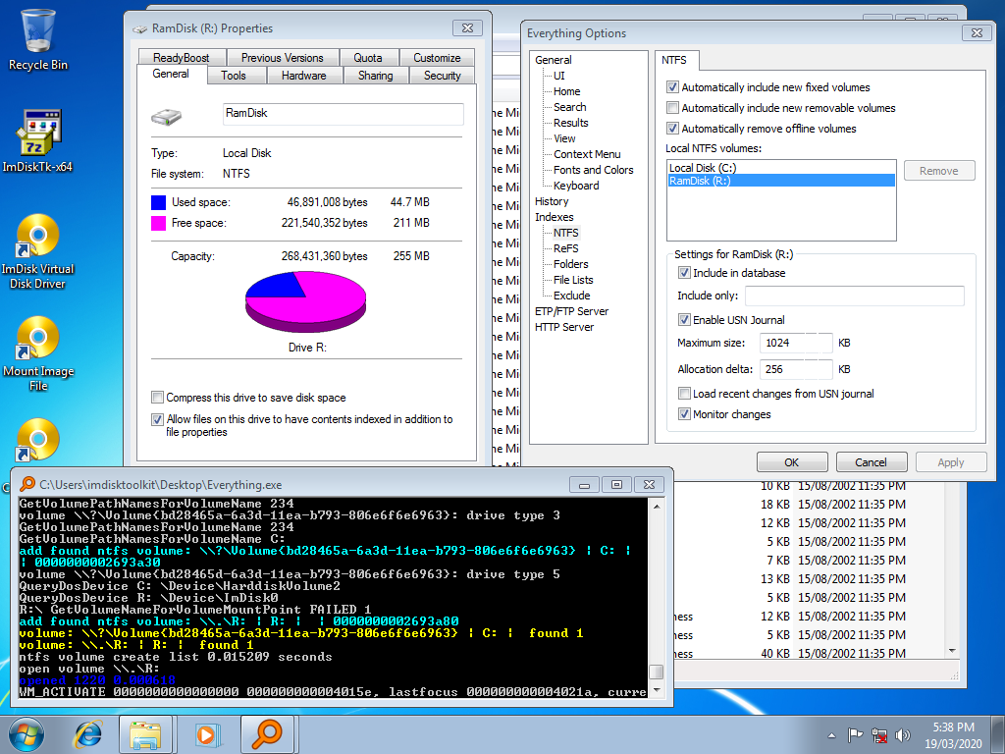
Task: Open the Windows Start menu
Action: 25,734
